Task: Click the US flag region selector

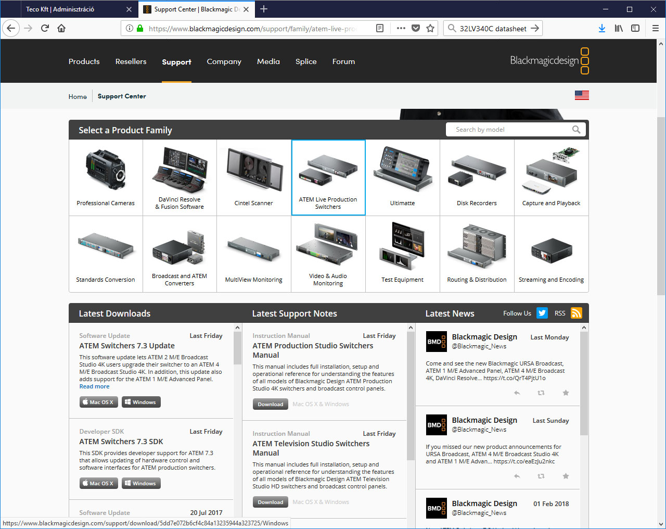Action: tap(582, 95)
